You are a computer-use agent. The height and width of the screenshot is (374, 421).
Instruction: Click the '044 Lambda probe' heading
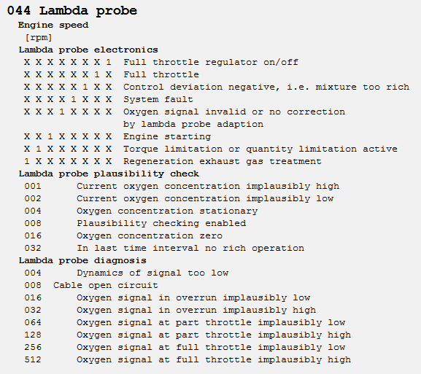72,11
